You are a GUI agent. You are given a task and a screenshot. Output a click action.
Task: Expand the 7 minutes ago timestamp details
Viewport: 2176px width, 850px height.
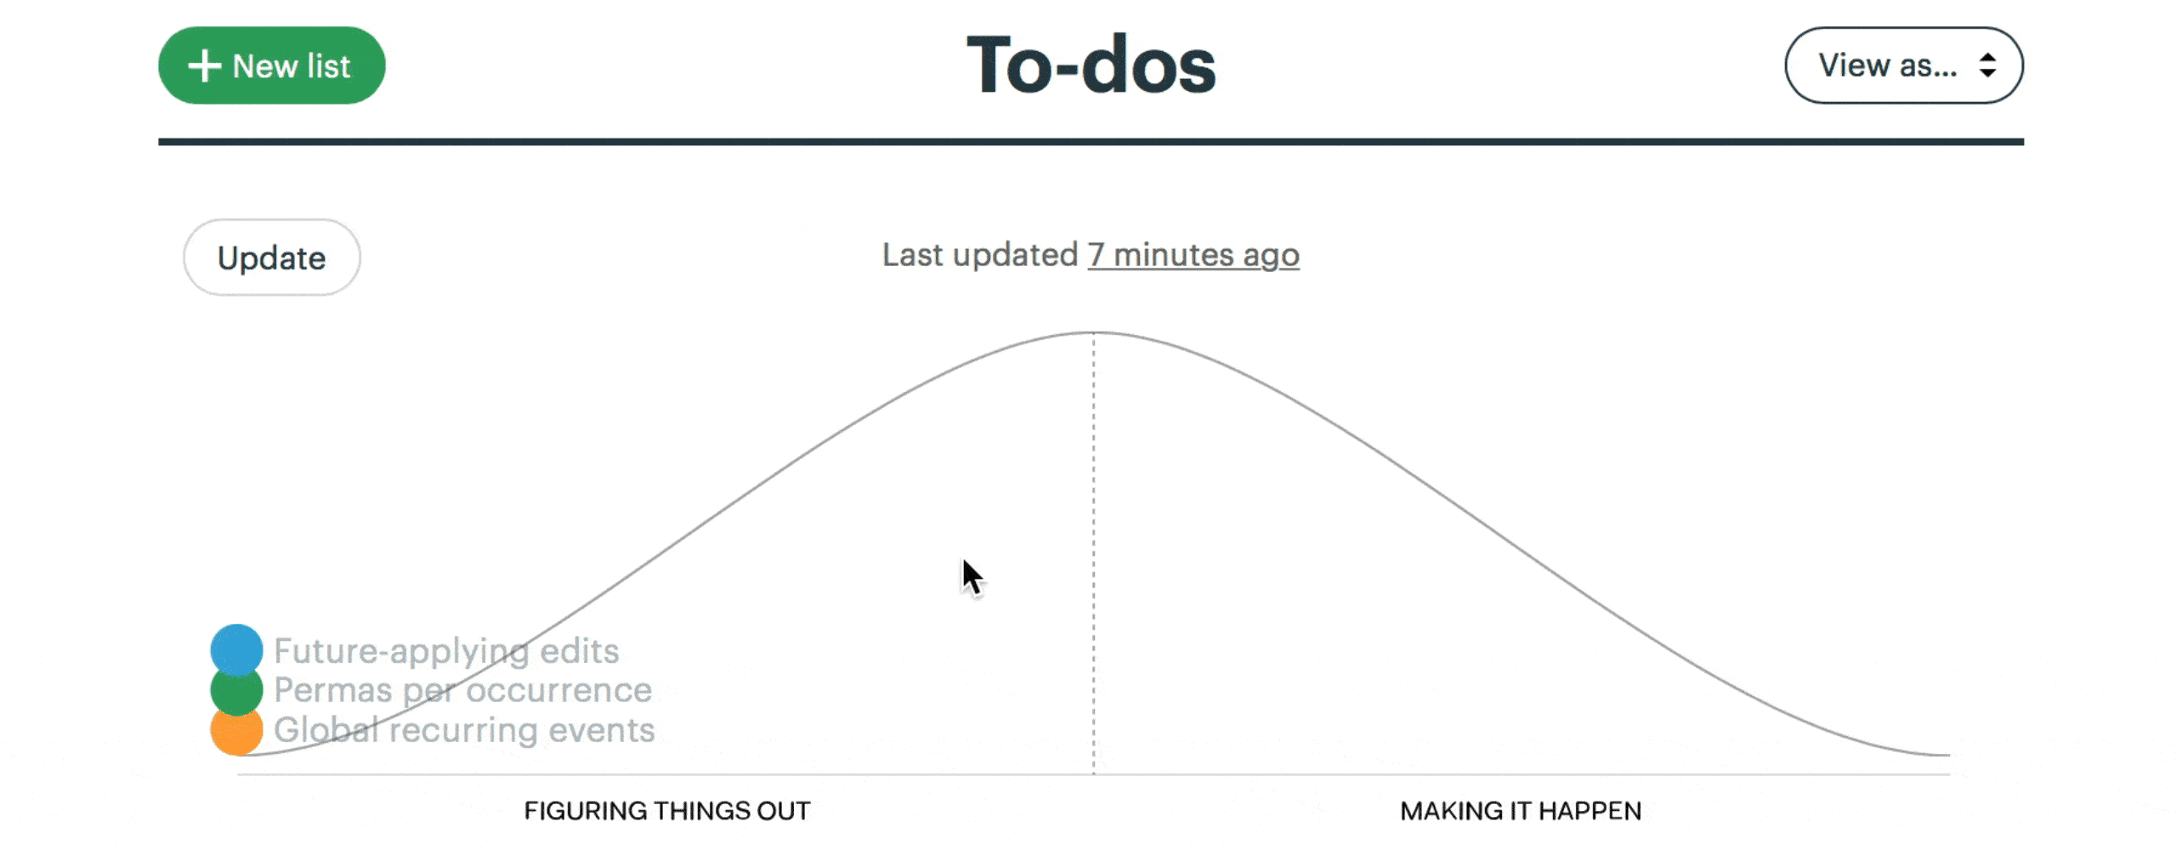point(1192,255)
